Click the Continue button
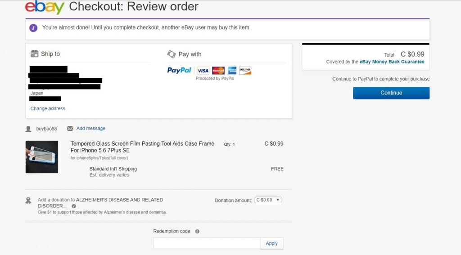This screenshot has height=255, width=461. (x=391, y=93)
